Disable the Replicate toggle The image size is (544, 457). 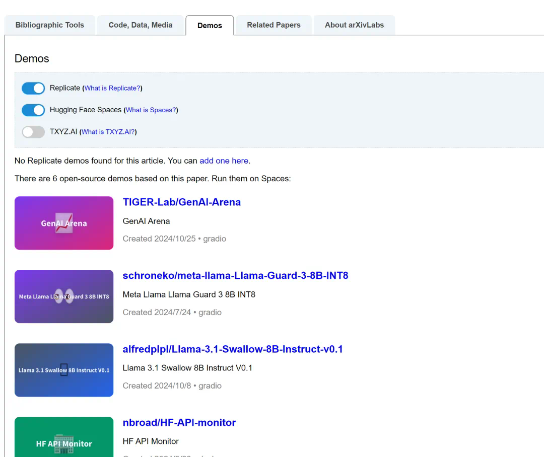click(x=33, y=88)
